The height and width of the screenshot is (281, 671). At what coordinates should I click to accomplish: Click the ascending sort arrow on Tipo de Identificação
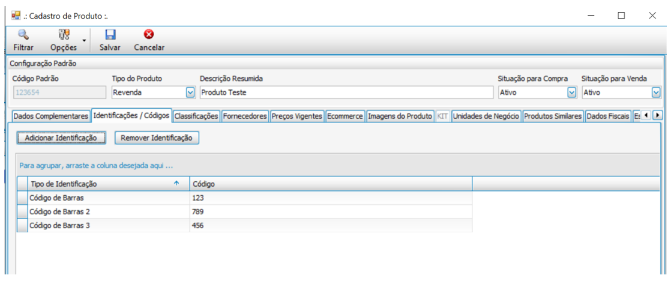point(176,184)
